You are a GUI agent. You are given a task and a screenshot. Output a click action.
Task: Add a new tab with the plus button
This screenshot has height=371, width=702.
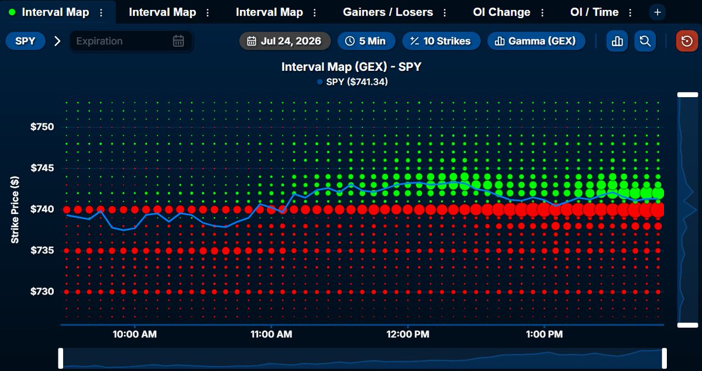pos(658,12)
